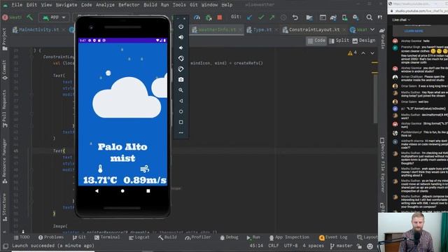The height and width of the screenshot is (252, 448).
Task: Toggle the Resource Manager tool window
Action: pyautogui.click(x=5, y=161)
